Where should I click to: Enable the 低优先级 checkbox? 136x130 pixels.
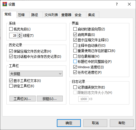pyautogui.click(x=11, y=29)
